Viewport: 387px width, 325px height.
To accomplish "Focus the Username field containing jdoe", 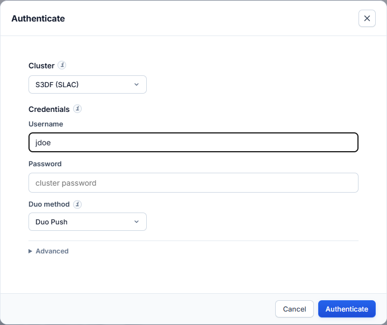I will coord(193,143).
